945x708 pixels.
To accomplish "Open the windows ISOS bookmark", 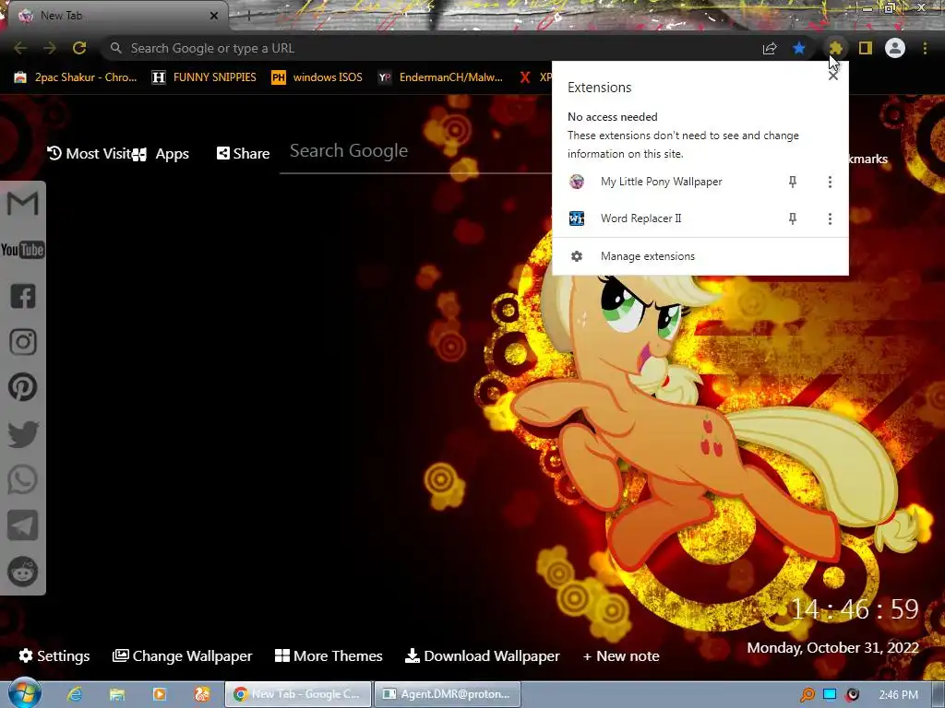I will coord(317,77).
